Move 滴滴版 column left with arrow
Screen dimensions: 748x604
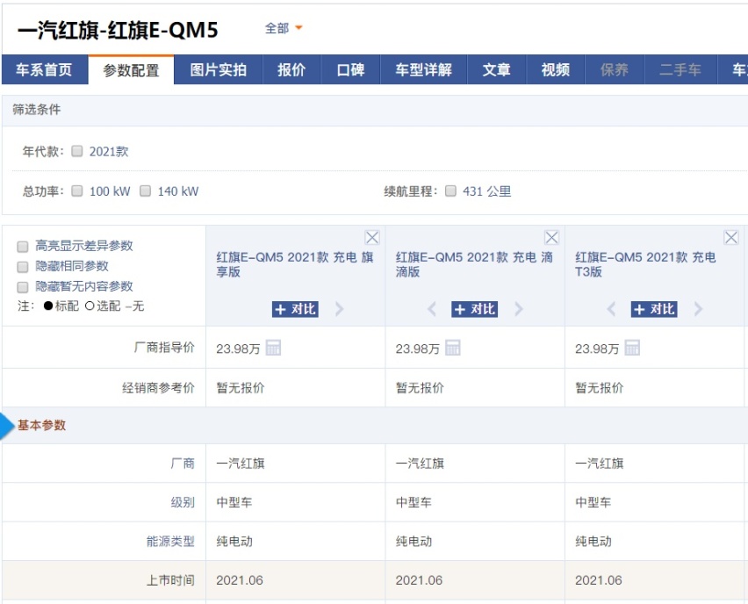pos(432,309)
